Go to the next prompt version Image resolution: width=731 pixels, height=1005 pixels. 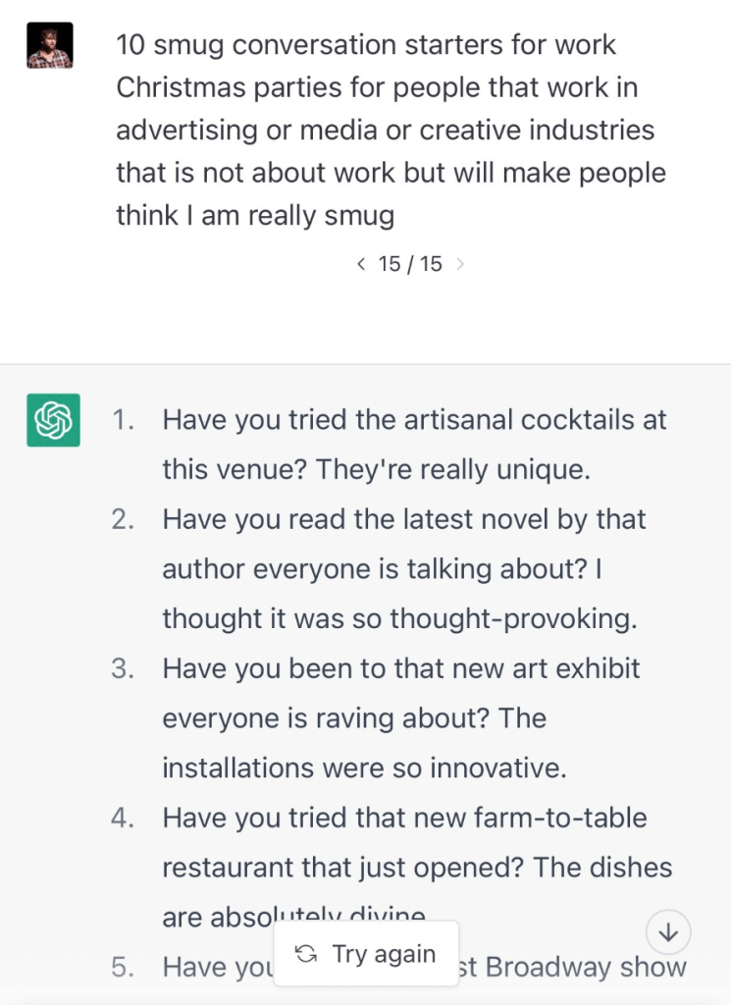click(461, 264)
